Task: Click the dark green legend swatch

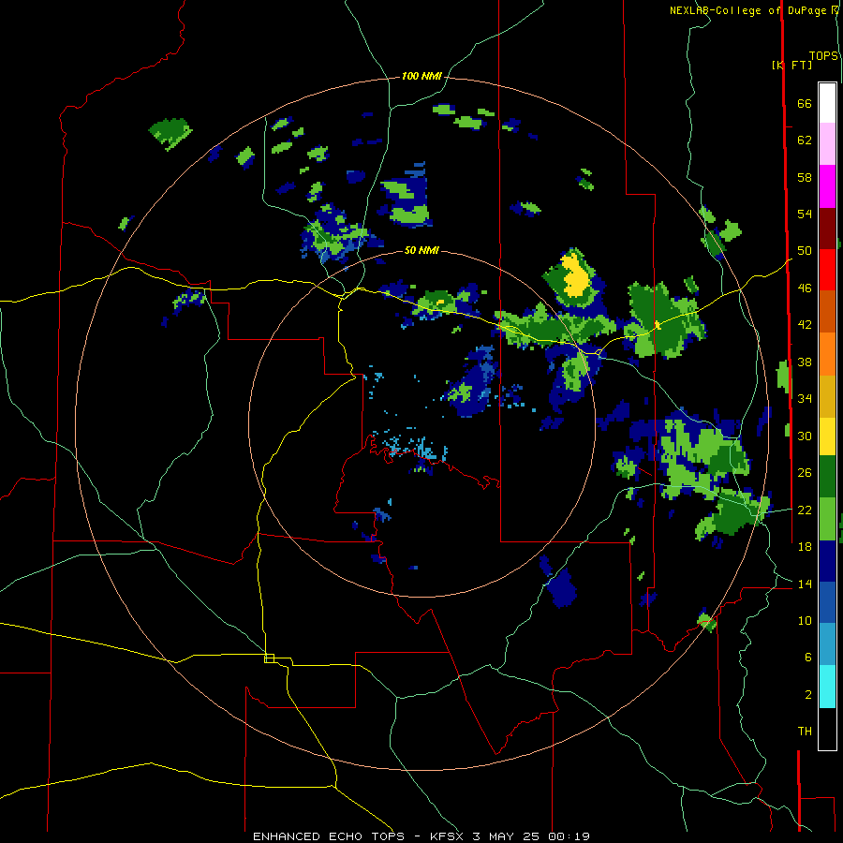Action: point(827,477)
